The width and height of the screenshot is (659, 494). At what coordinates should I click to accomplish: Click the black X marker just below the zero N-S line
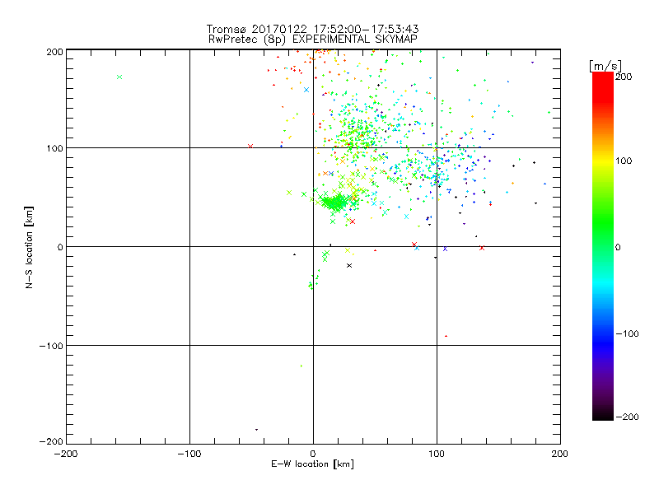(348, 265)
